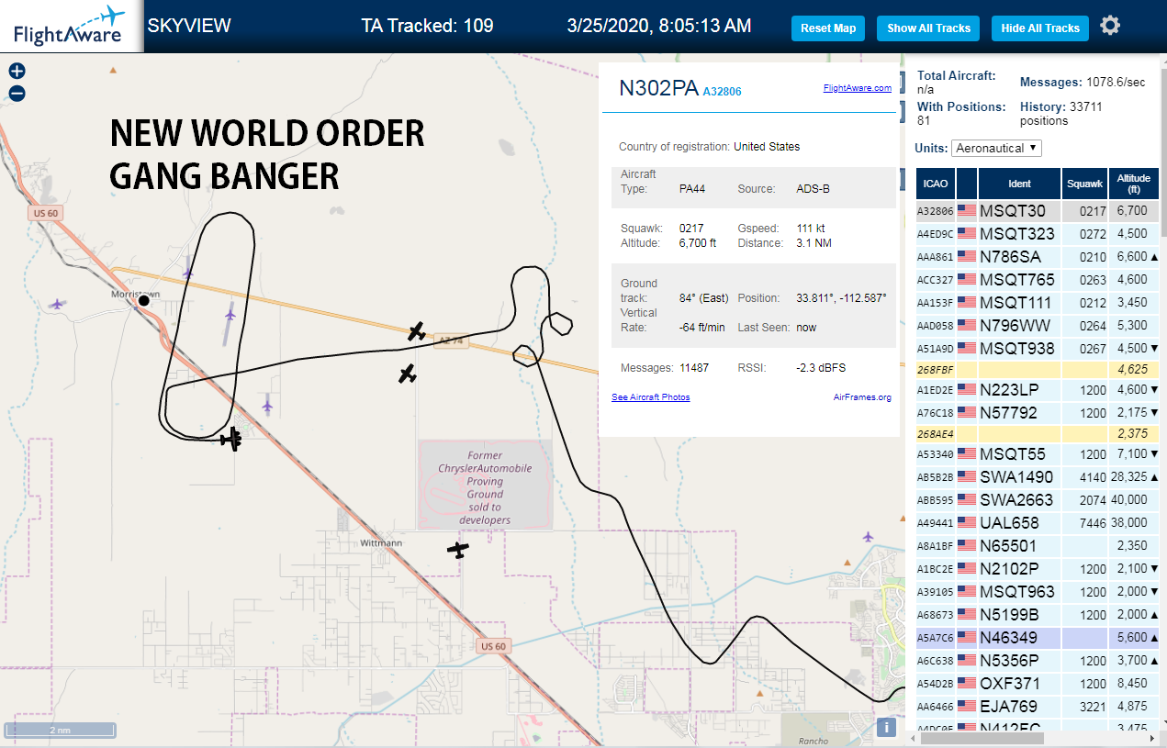This screenshot has height=748, width=1167.
Task: Select the N796WW row
Action: [x=1038, y=326]
